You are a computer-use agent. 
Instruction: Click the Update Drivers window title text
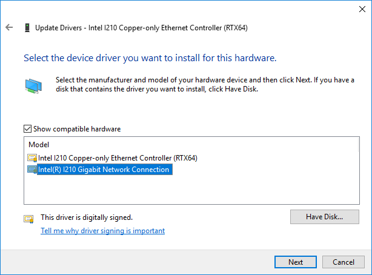(x=141, y=27)
